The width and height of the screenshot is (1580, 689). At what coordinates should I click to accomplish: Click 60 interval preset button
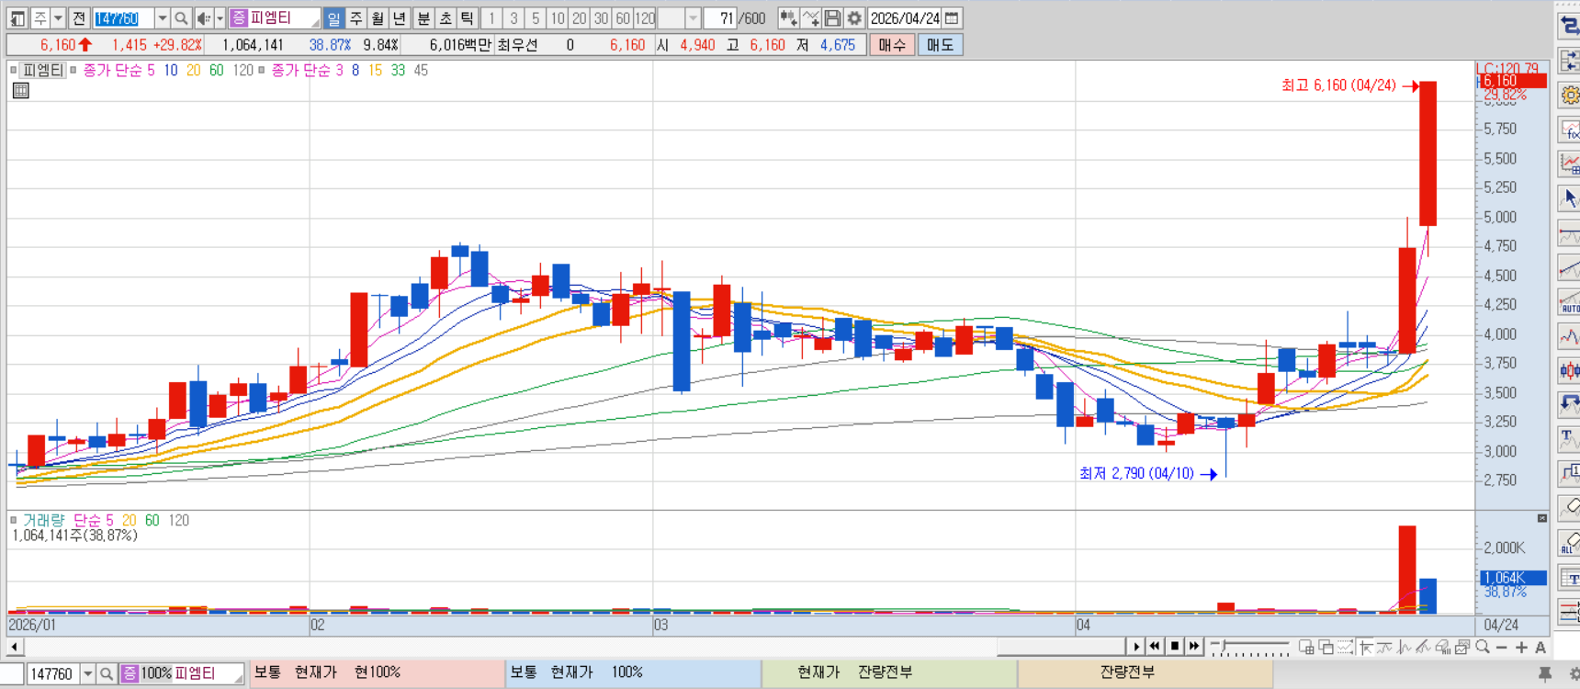[x=623, y=18]
